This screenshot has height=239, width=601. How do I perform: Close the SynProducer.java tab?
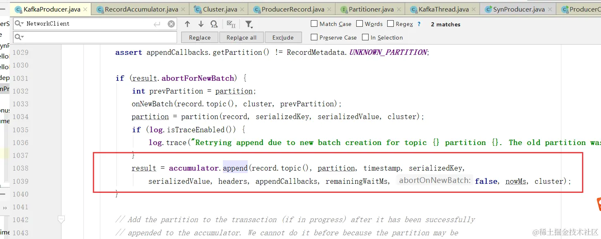coord(549,9)
